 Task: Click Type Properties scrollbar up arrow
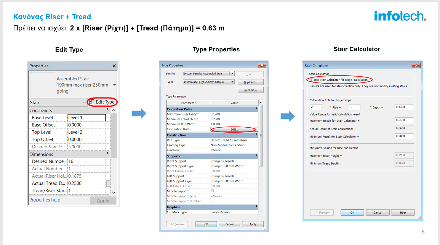261,102
